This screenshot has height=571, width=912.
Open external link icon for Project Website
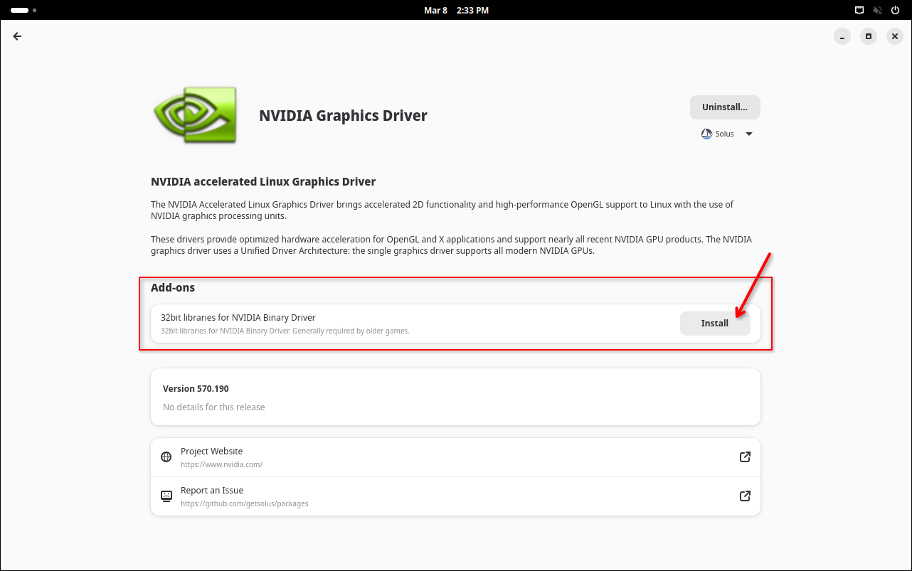tap(745, 457)
